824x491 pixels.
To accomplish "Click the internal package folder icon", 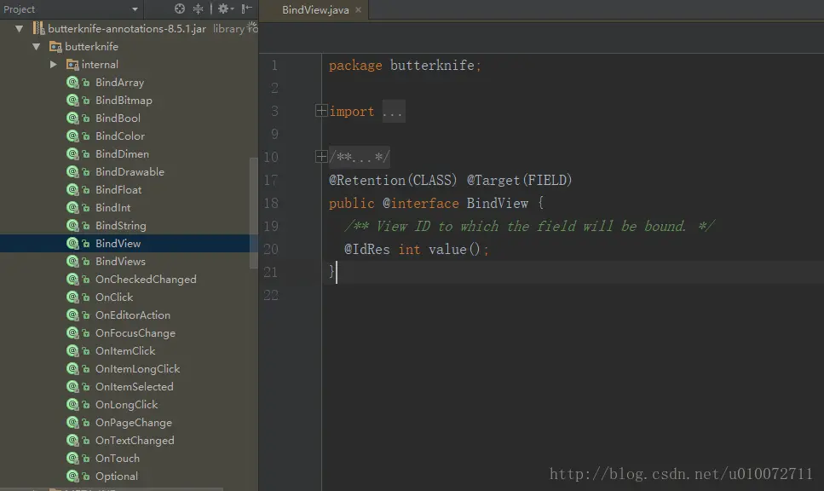I will coord(72,64).
